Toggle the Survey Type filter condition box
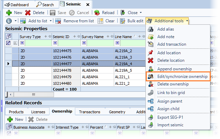Image resolution: width=220 pixels, height=139 pixels. (22, 43)
